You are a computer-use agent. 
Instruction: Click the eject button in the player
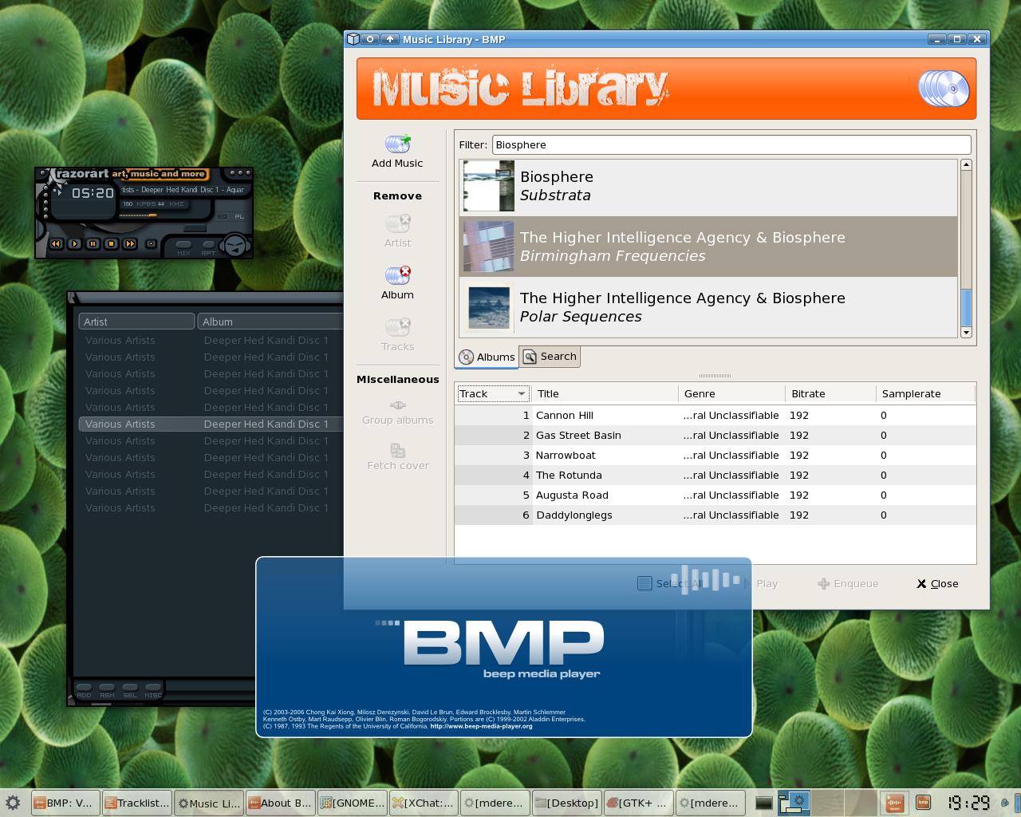pos(151,243)
